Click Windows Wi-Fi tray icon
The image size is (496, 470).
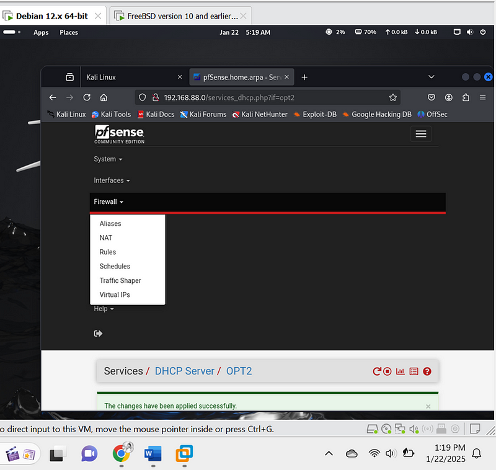point(374,453)
